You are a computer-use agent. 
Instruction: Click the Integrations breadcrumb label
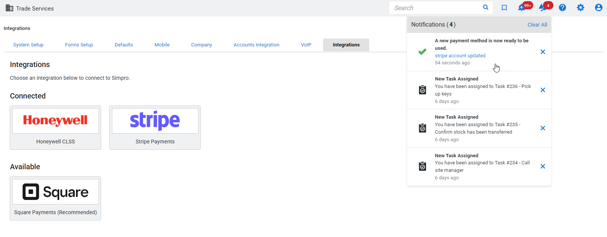[x=17, y=28]
